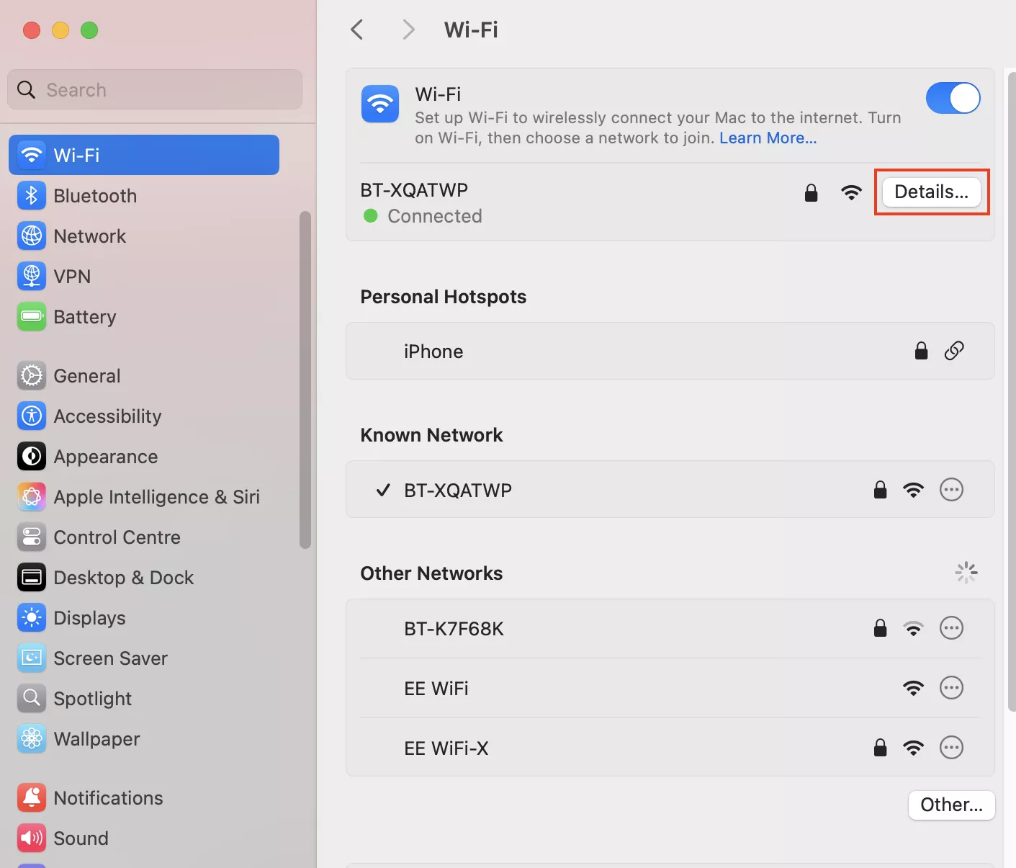The height and width of the screenshot is (868, 1016).
Task: Open Screen Saver settings icon
Action: point(32,658)
